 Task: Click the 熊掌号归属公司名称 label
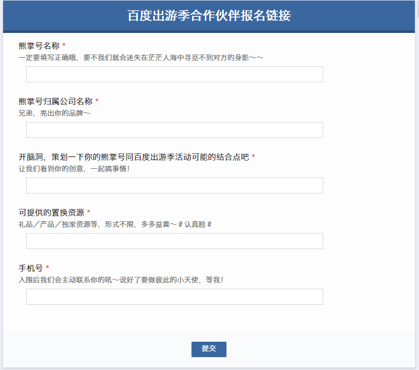pos(55,101)
